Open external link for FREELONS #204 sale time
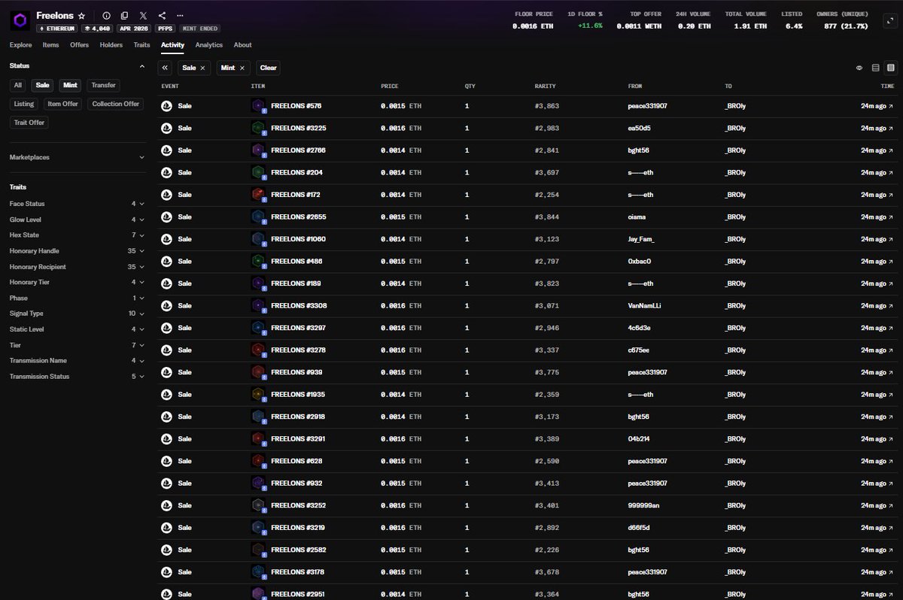The image size is (903, 600). point(892,172)
